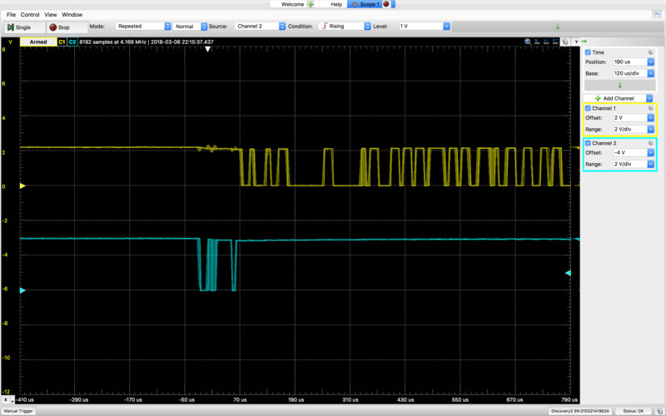Viewport: 666px width, 416px height.
Task: Click the V axis label button
Action: [10, 42]
